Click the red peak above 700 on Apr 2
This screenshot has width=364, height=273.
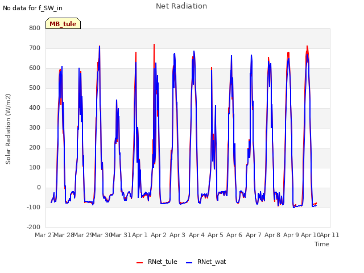(154, 44)
